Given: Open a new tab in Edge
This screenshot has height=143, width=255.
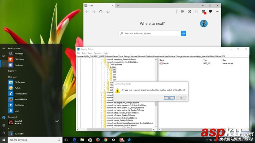Looking at the screenshot, I should click(x=118, y=5).
